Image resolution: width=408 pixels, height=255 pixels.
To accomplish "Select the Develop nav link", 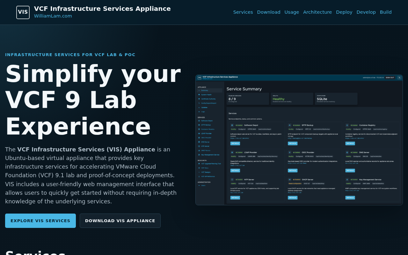I will click(366, 12).
